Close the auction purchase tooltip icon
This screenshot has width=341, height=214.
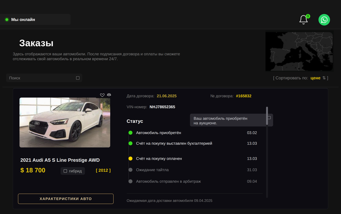(x=269, y=118)
